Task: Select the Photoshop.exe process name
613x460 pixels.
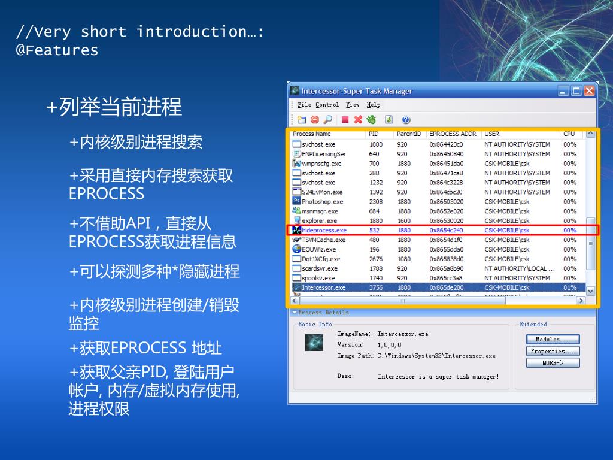Action: 323,201
